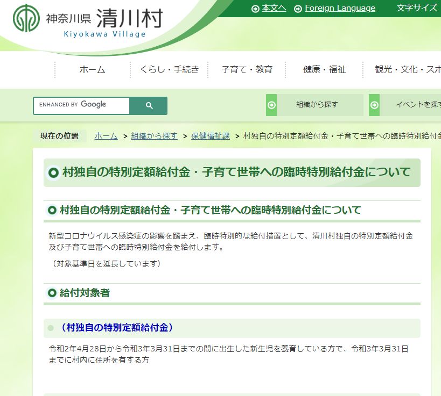
Task: Click the 文字サイズ label
Action: click(x=417, y=8)
